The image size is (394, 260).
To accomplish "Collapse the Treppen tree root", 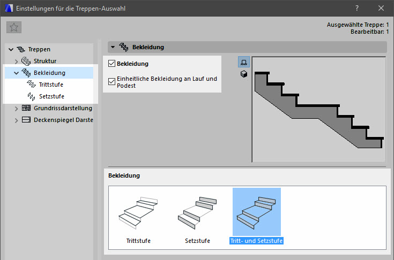I will point(11,49).
